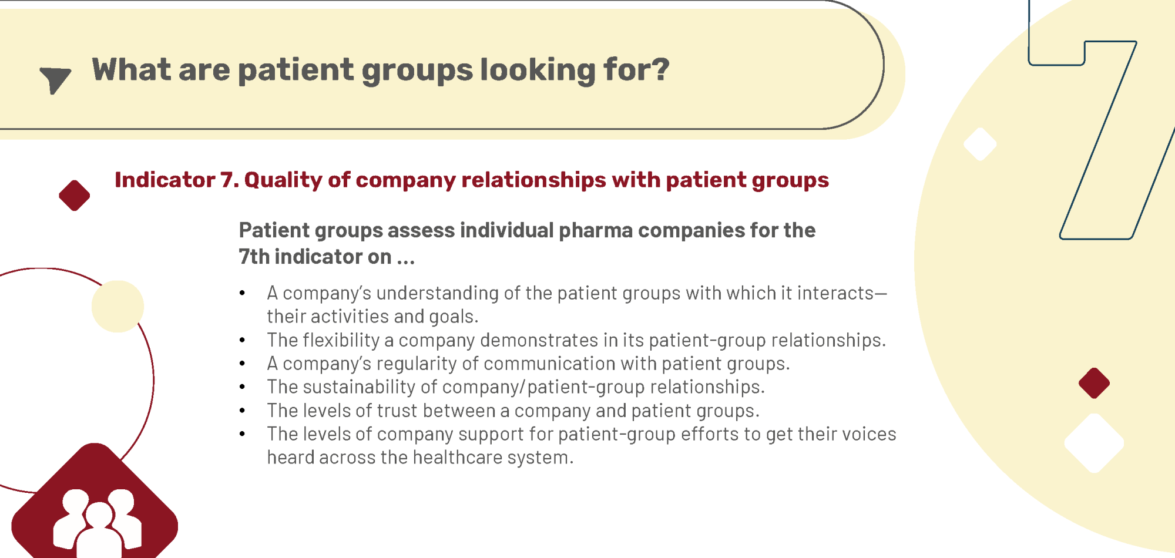Click the bullet about levels of trust

(513, 411)
